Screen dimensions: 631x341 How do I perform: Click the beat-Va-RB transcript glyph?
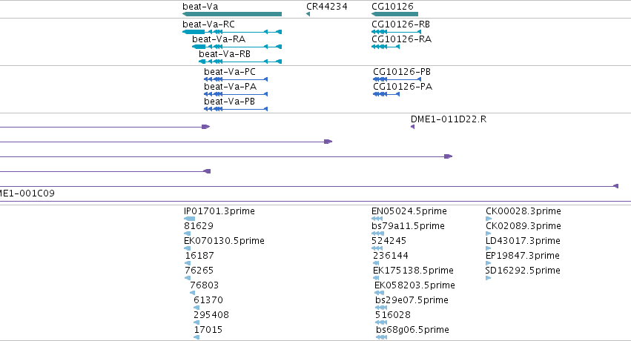[240, 62]
